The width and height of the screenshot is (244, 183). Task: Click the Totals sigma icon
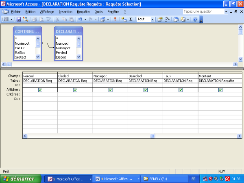131,19
